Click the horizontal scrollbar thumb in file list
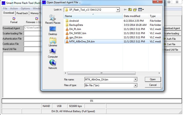 101,73
